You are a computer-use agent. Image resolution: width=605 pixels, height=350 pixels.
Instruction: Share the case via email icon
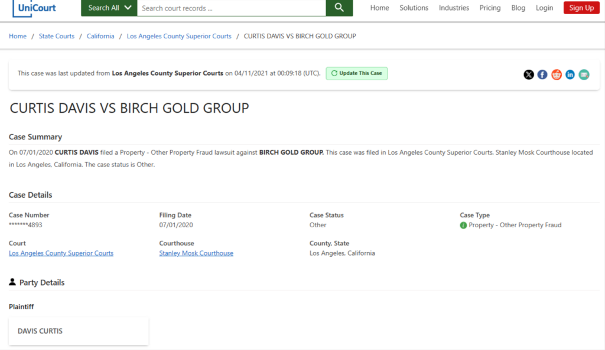[584, 74]
